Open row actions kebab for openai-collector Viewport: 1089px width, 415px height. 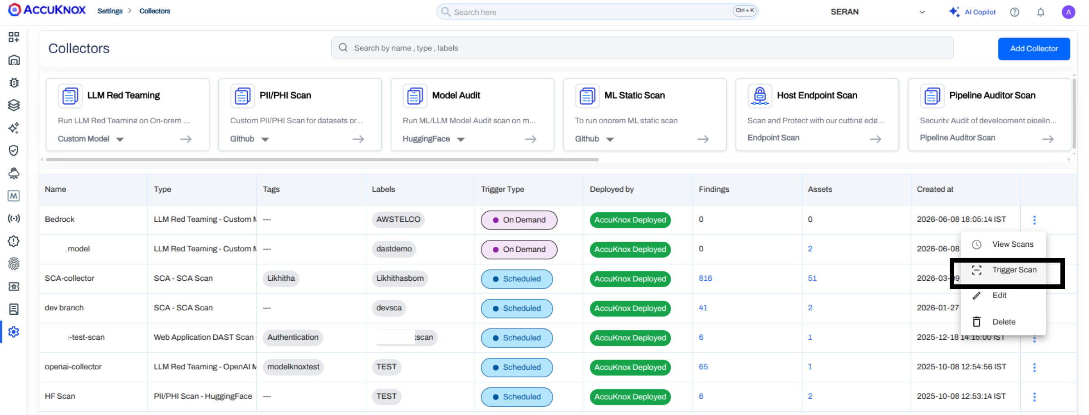1035,367
